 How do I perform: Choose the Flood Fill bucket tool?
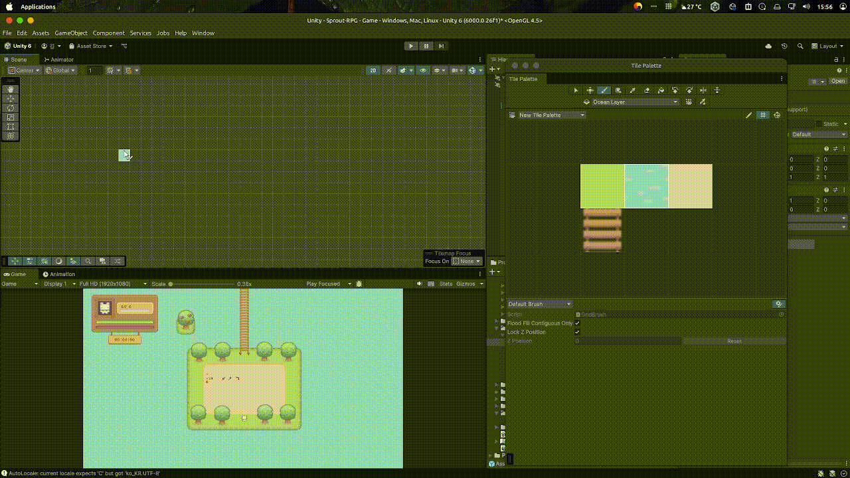click(661, 90)
